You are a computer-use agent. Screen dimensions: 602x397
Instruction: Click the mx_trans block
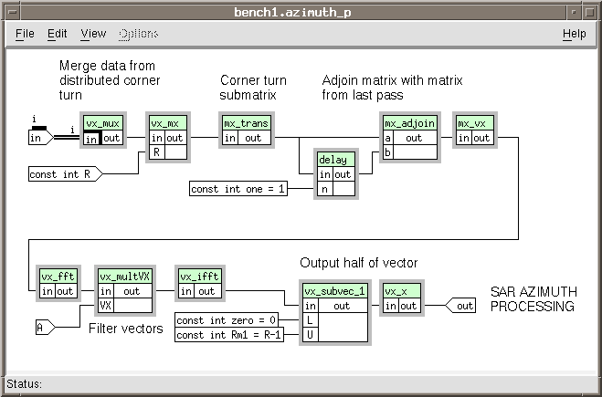point(246,123)
